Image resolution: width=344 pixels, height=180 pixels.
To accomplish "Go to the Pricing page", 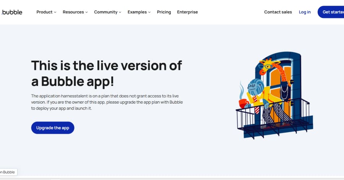I will [164, 12].
